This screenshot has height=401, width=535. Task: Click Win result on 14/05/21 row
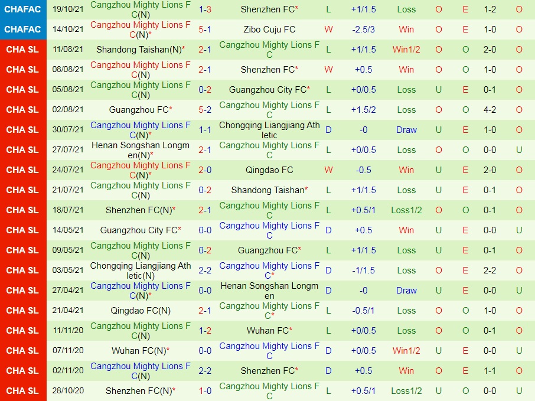[406, 230]
